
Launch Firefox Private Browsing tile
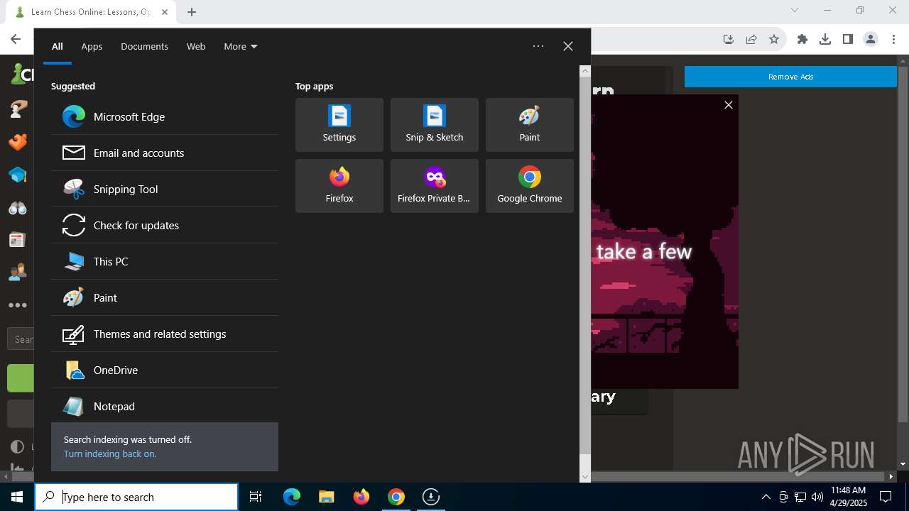435,186
